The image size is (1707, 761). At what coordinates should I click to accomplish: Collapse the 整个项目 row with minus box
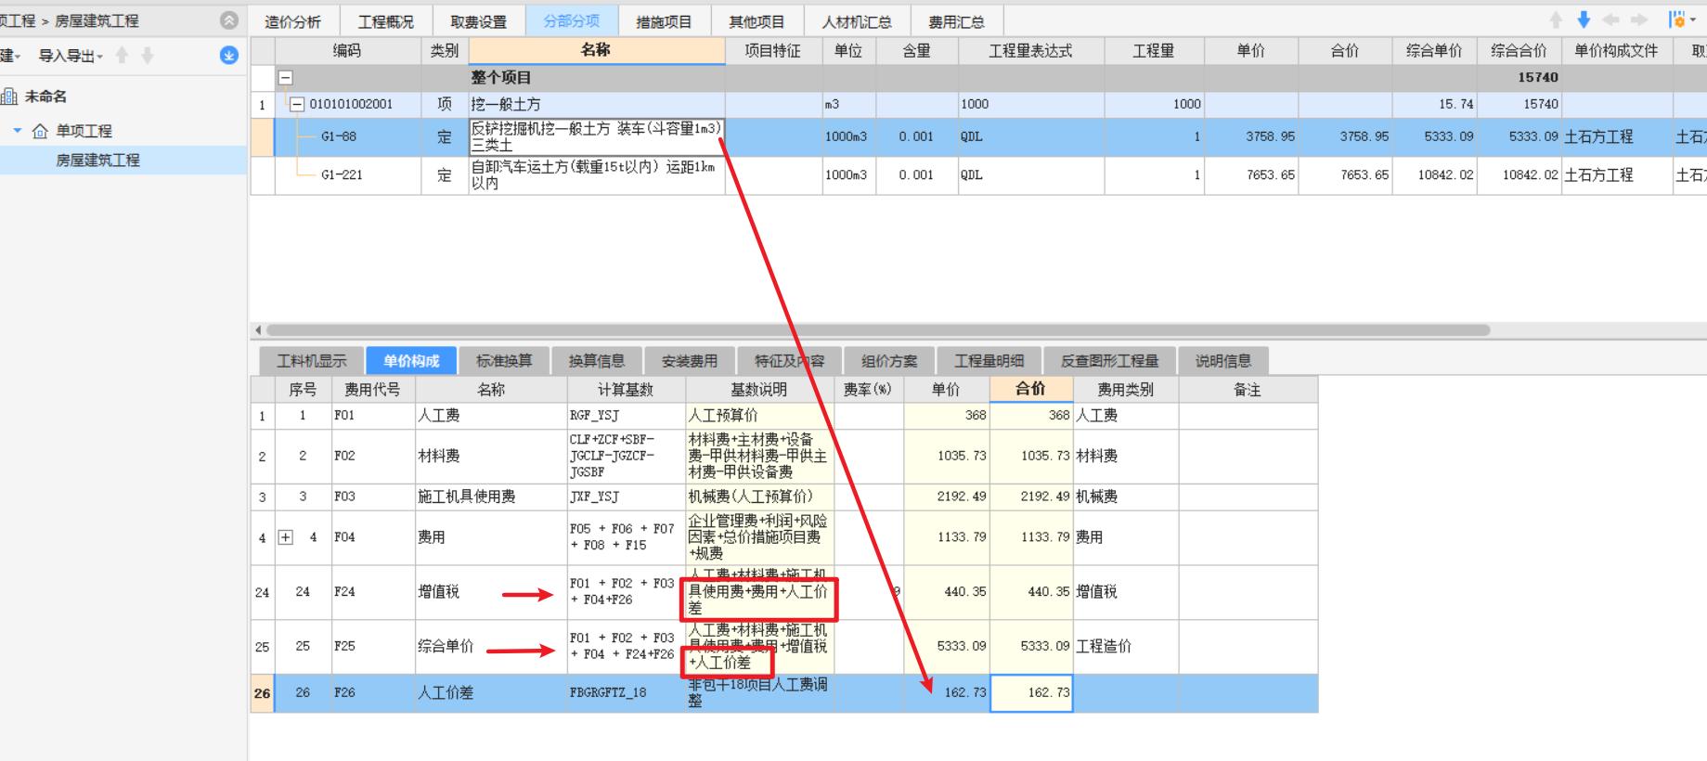[x=286, y=78]
